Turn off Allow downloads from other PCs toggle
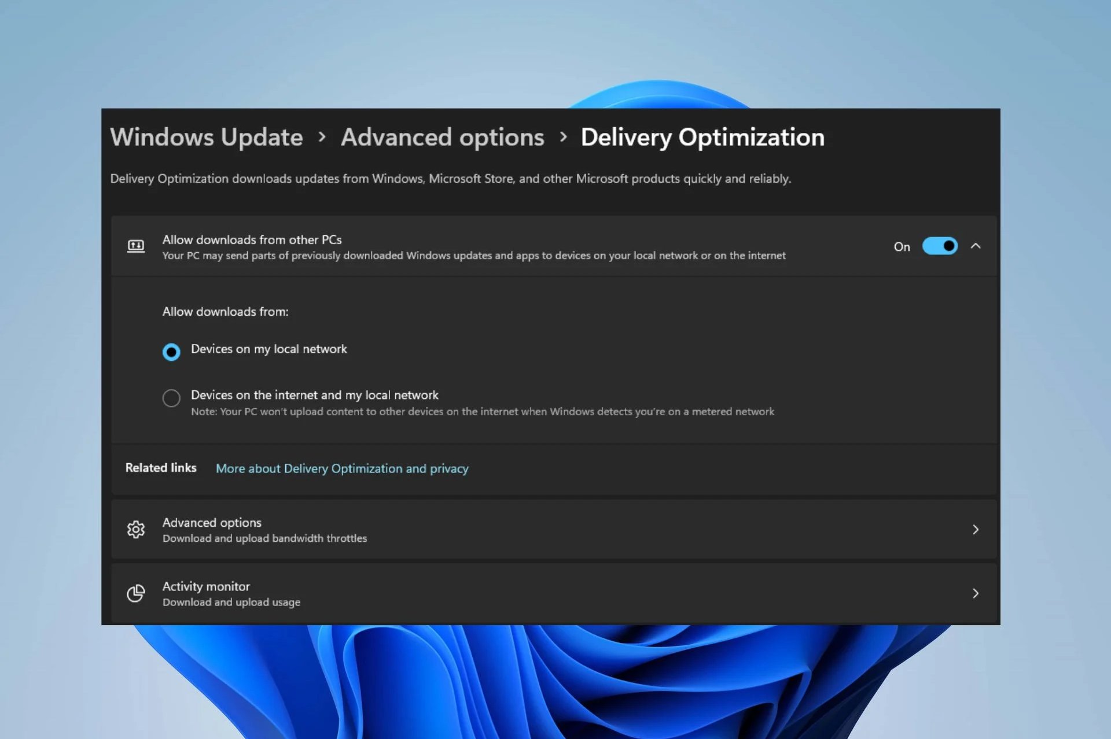This screenshot has height=739, width=1111. point(940,246)
